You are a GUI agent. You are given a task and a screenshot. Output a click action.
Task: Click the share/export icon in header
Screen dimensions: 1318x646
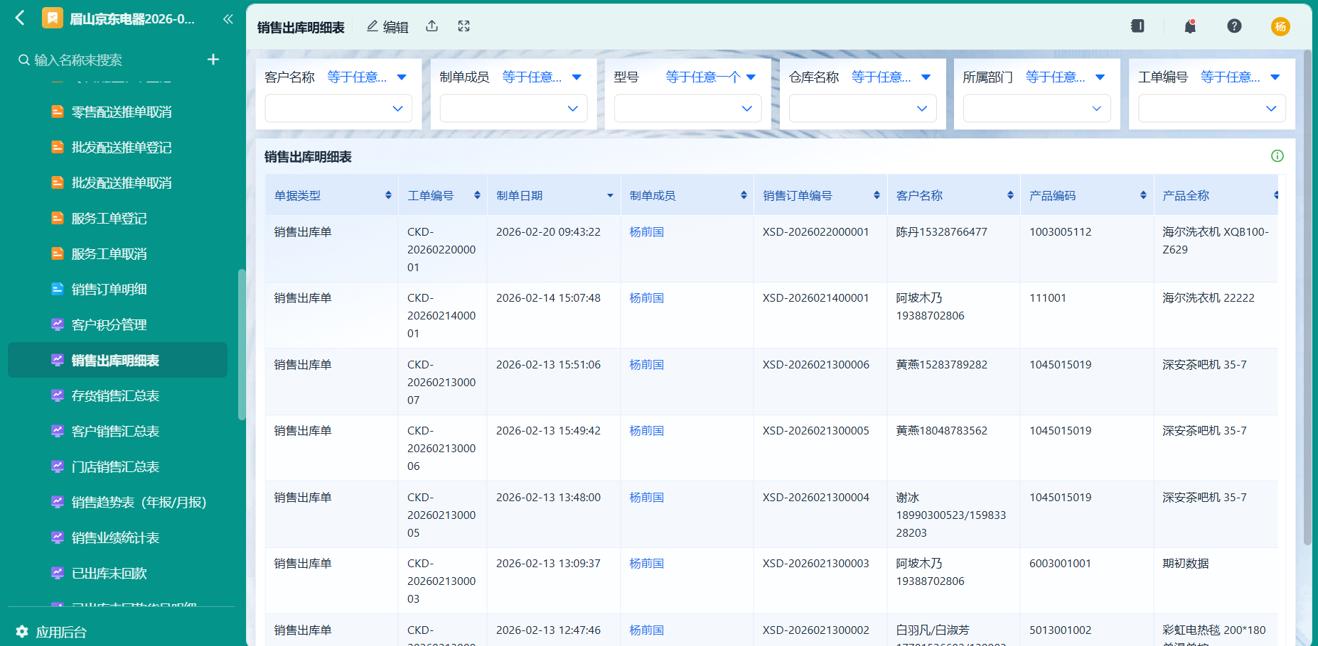432,26
